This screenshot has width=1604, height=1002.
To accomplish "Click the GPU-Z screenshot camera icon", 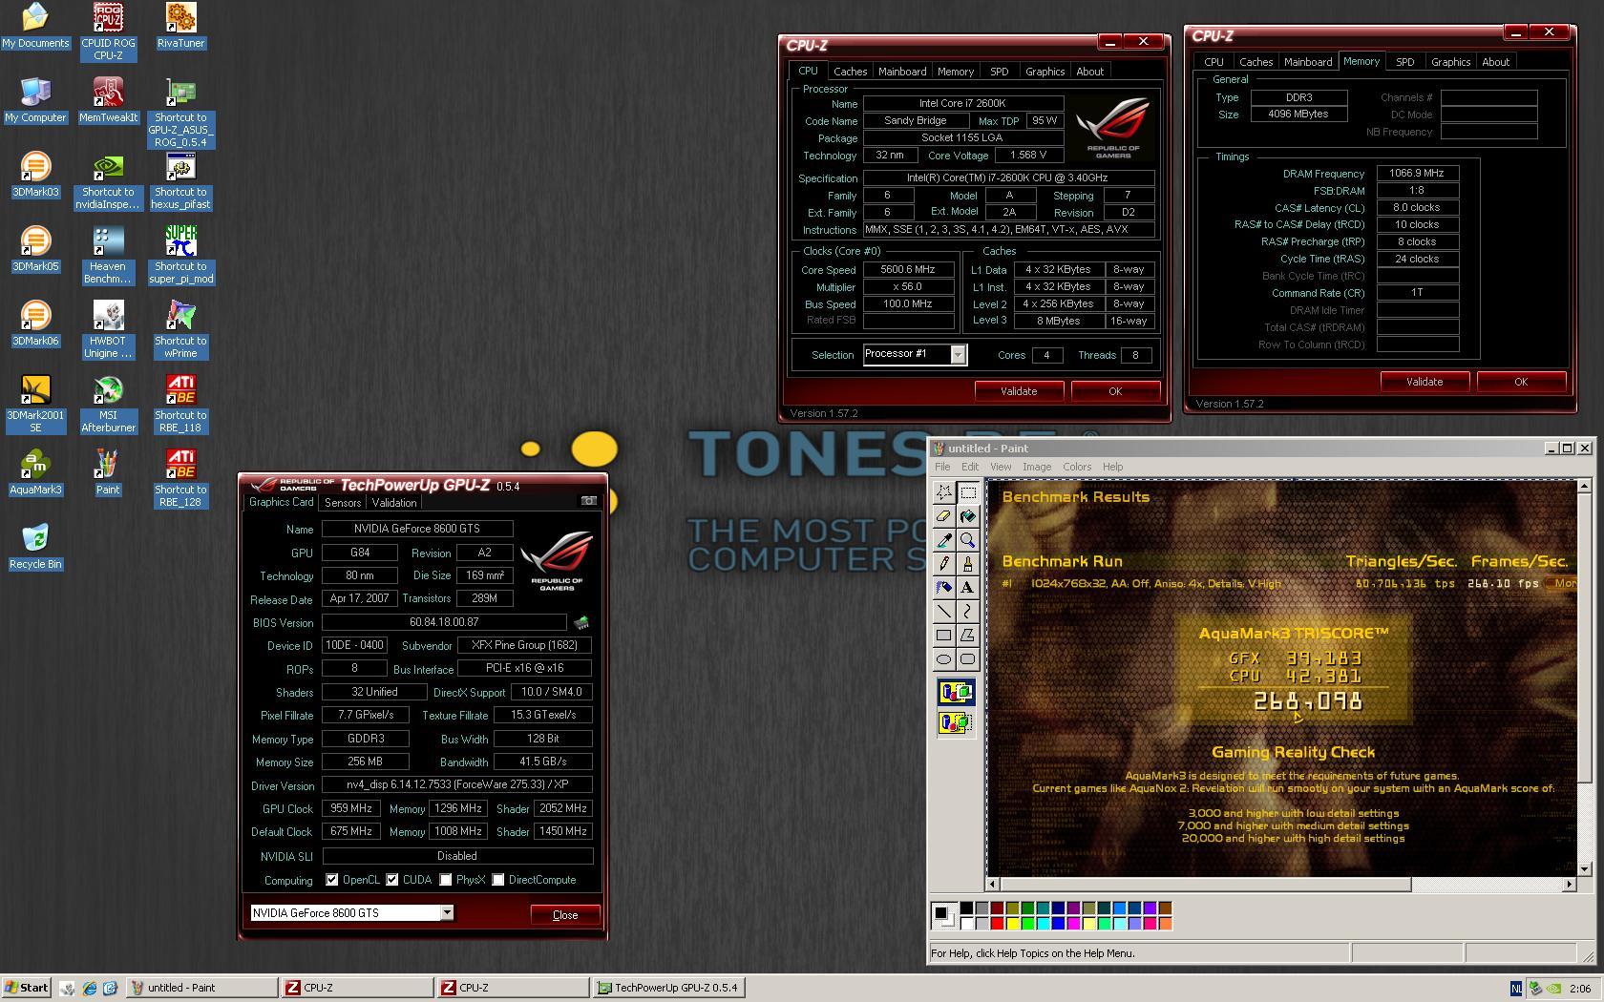I will tap(589, 500).
